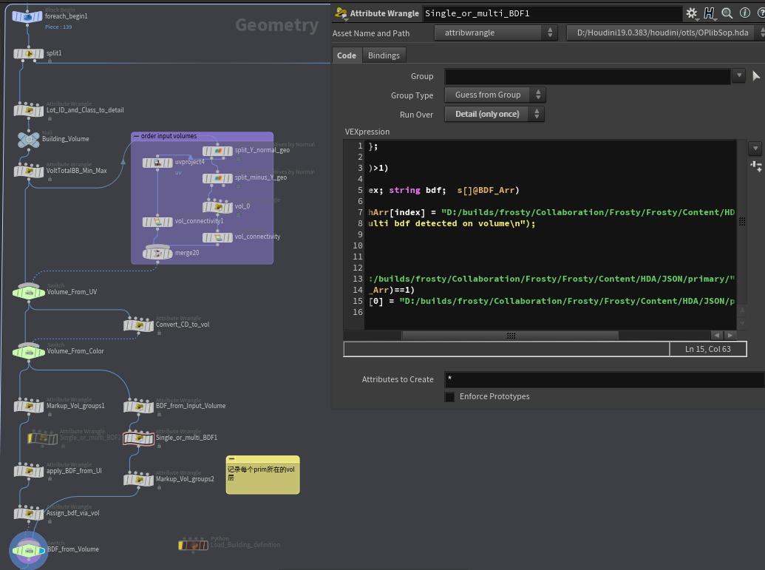765x570 pixels.
Task: Open the parameter gear menu icon
Action: point(693,13)
